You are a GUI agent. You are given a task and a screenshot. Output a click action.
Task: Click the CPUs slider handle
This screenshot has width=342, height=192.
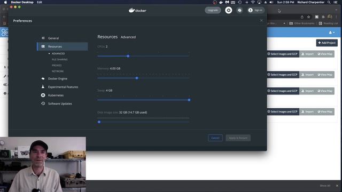(x=128, y=56)
